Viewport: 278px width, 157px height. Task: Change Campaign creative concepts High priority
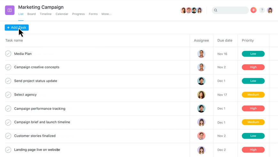253,67
